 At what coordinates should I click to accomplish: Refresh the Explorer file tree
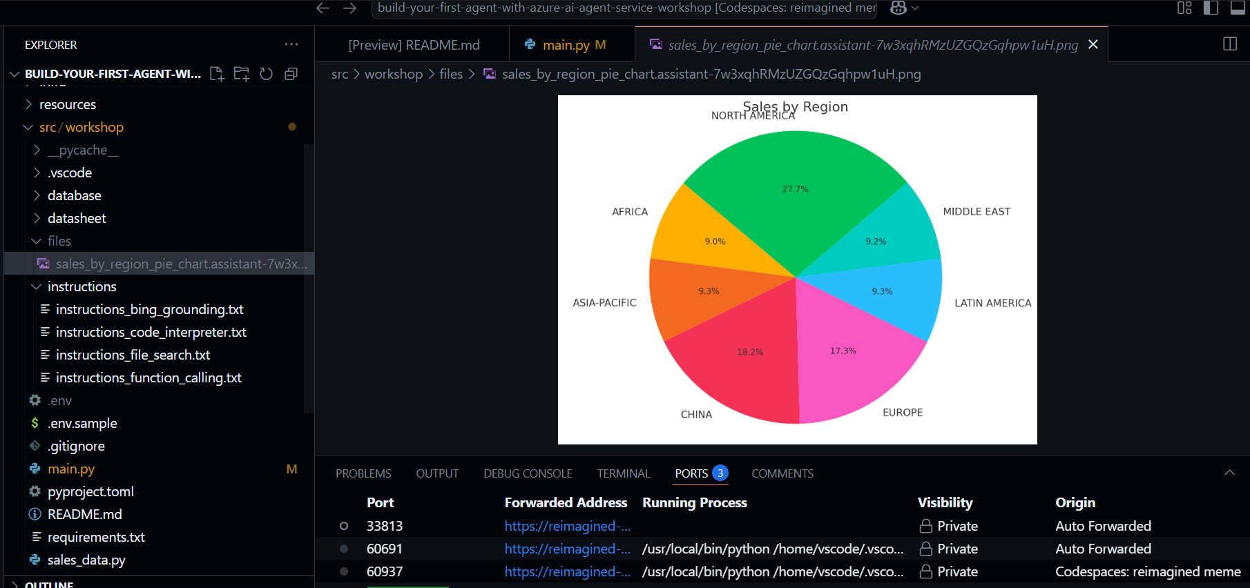coord(267,74)
